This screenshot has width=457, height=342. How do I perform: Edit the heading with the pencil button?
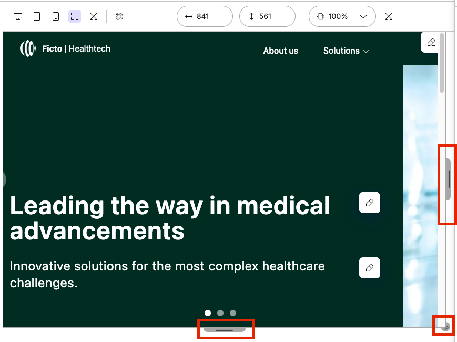click(x=369, y=203)
